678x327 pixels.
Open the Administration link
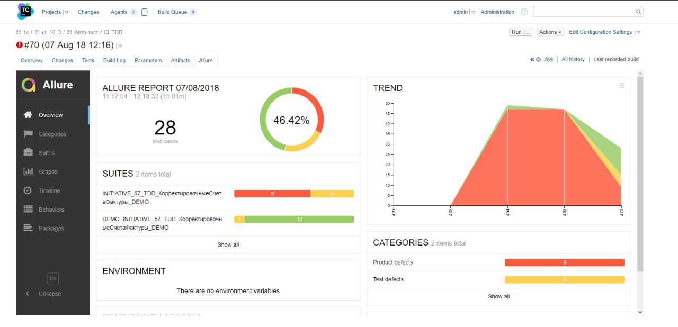tap(497, 12)
